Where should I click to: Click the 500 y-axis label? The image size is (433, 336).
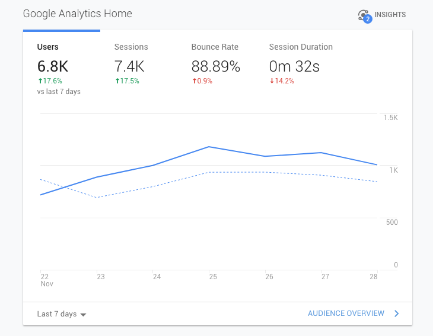tap(392, 222)
